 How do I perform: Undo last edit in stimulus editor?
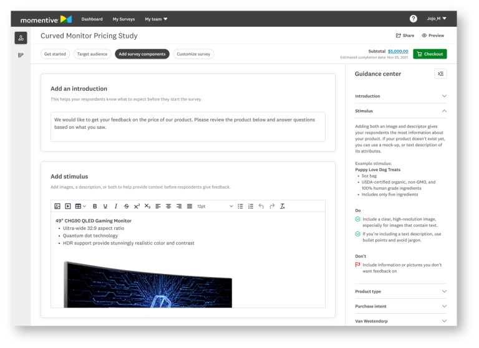(261, 207)
